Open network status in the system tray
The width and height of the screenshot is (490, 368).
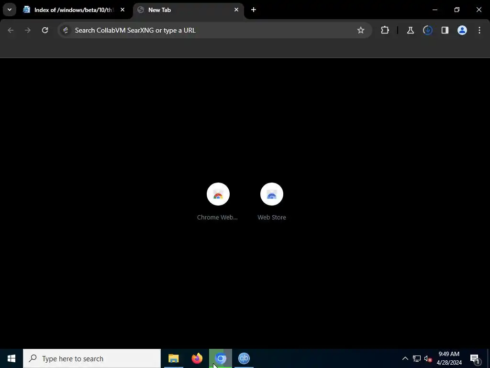pos(417,358)
